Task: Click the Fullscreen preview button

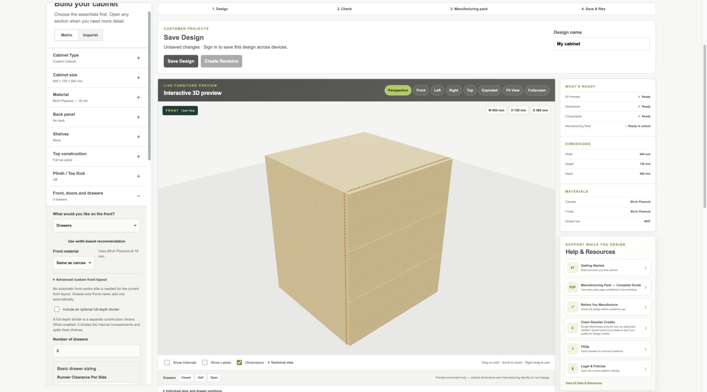Action: click(x=537, y=90)
